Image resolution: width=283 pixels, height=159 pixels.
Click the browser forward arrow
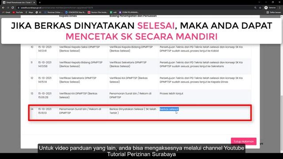click(x=8, y=8)
